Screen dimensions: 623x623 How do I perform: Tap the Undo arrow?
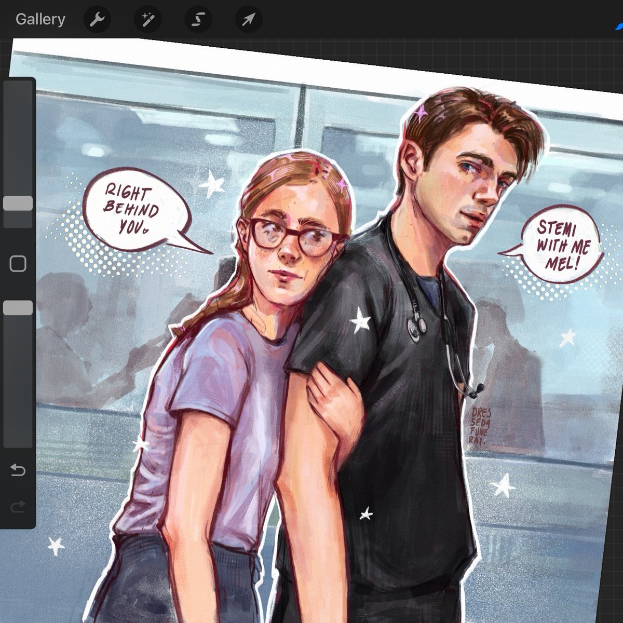[18, 470]
